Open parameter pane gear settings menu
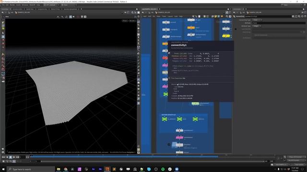The width and height of the screenshot is (307, 172). pyautogui.click(x=293, y=16)
